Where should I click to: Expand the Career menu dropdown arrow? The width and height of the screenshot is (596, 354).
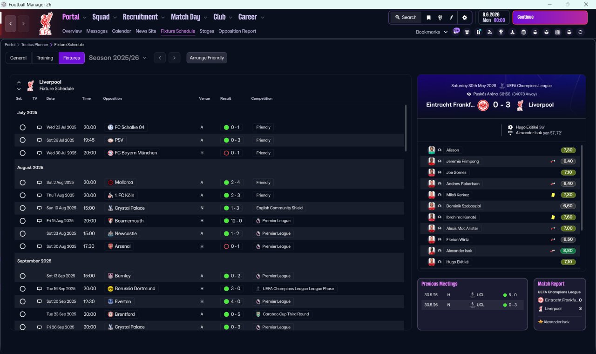[x=263, y=18]
